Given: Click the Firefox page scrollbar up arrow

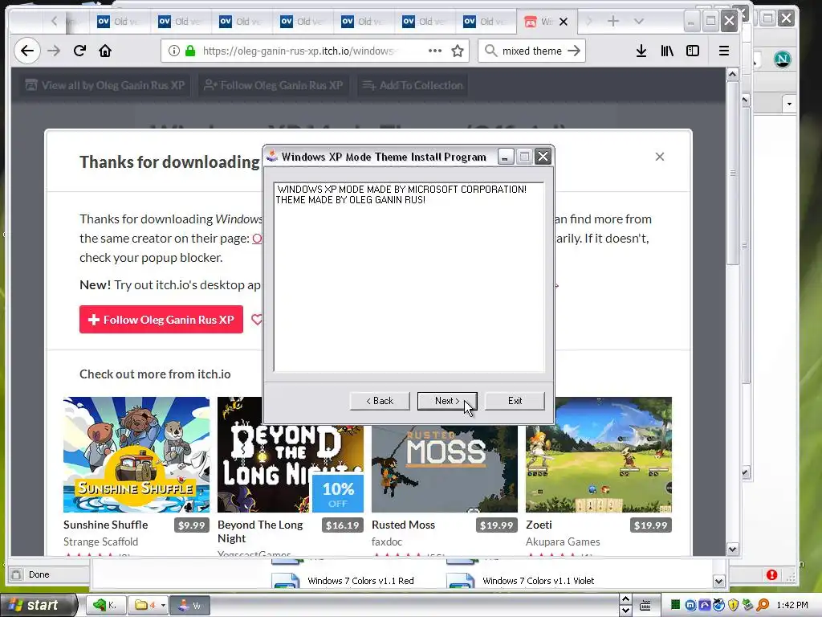Looking at the screenshot, I should [x=732, y=75].
